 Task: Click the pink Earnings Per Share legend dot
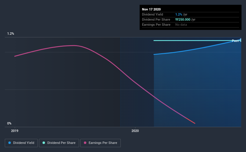pos(85,143)
